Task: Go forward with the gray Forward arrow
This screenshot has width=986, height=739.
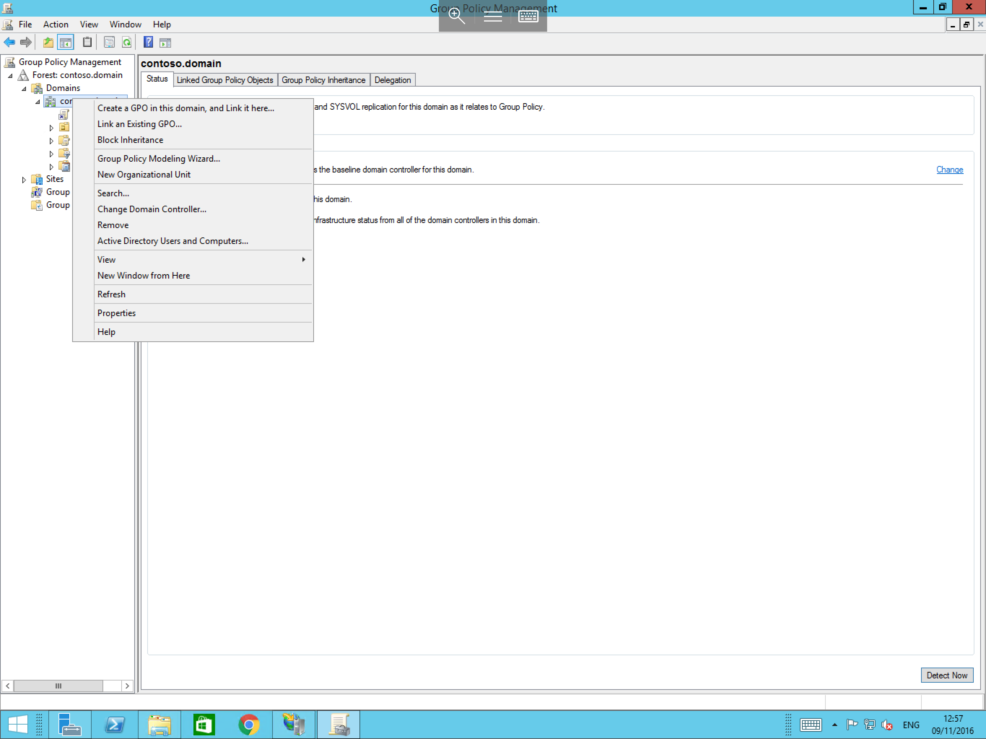Action: click(26, 42)
